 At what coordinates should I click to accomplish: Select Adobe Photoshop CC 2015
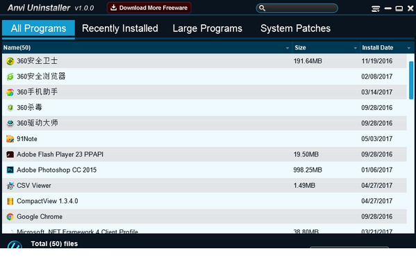56,170
